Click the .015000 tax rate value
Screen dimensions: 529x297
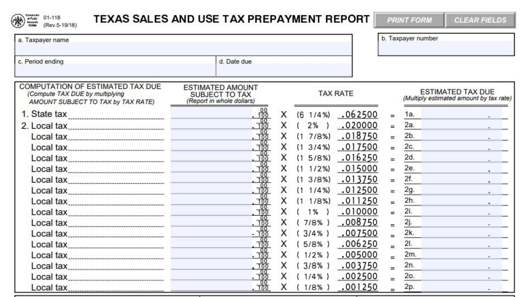click(359, 168)
